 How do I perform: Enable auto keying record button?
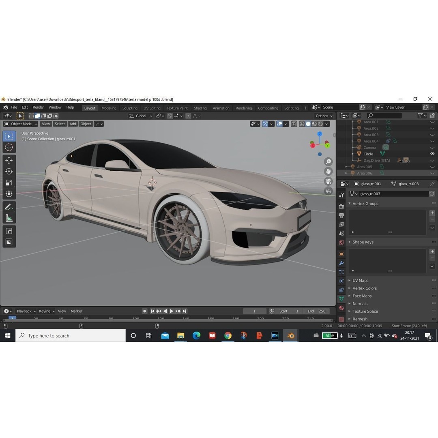click(x=144, y=311)
